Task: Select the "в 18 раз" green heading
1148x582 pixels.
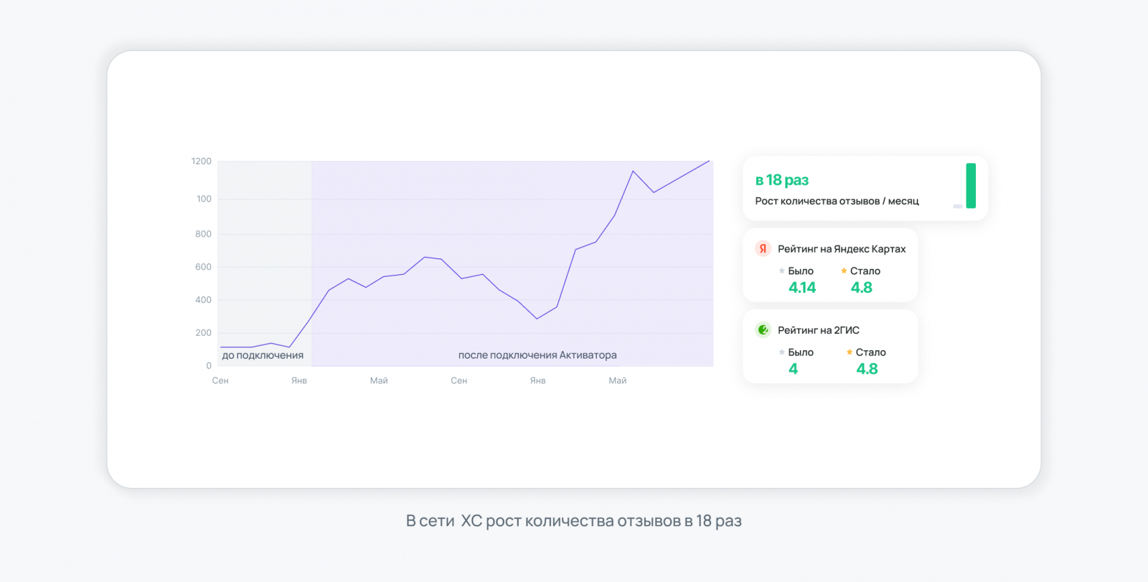Action: point(782,180)
